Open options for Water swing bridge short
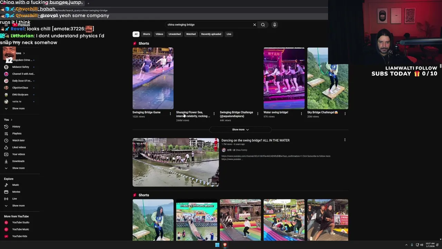 (301, 113)
